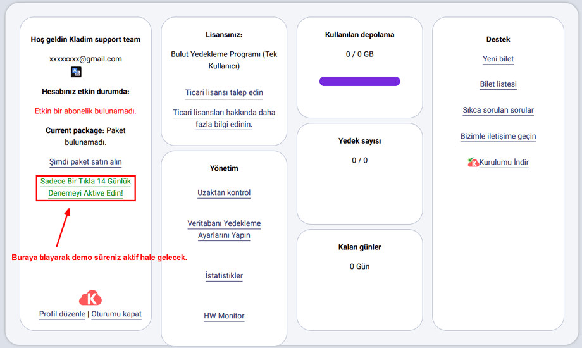Open the Şimdi paket satın alın link
The image size is (582, 348).
[85, 162]
